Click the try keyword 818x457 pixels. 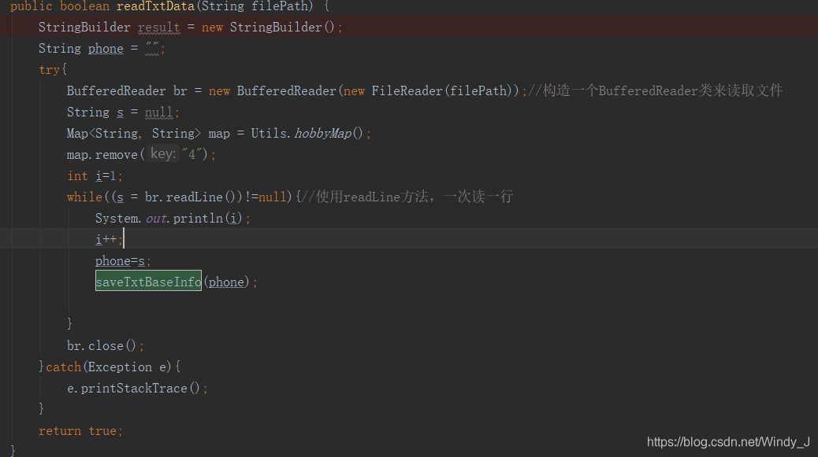tap(50, 70)
